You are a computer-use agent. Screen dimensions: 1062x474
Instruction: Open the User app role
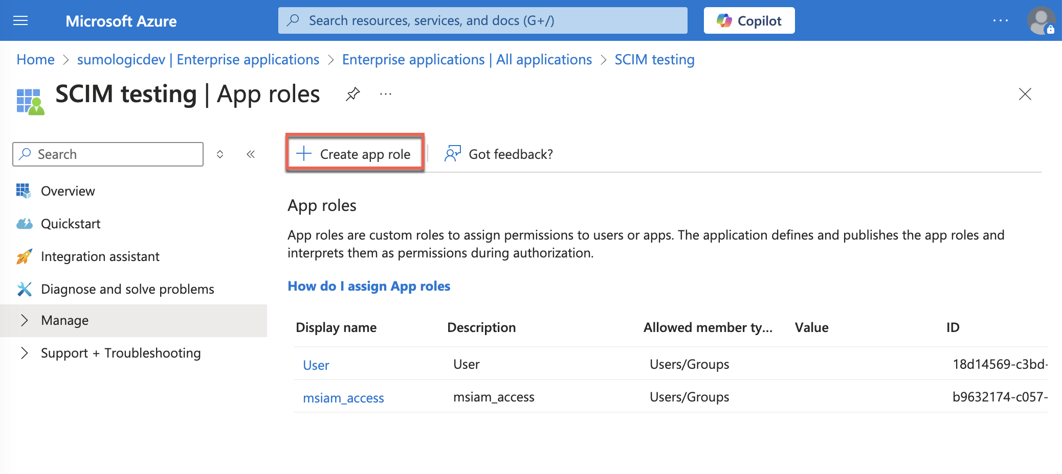coord(316,364)
